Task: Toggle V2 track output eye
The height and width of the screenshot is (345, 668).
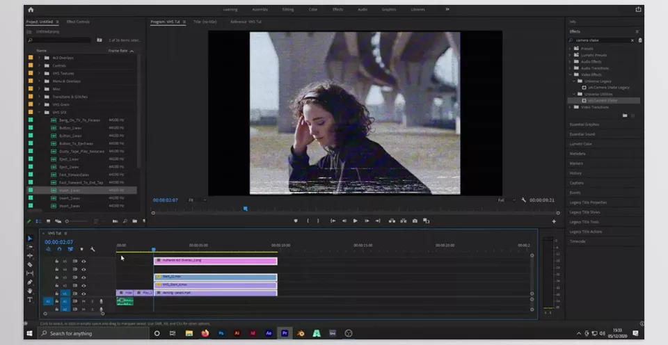Action: click(83, 286)
